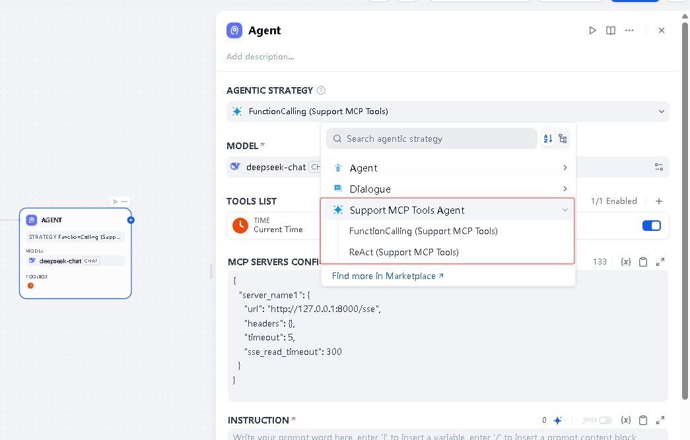
Task: Run the Agent node with the play icon
Action: (592, 30)
